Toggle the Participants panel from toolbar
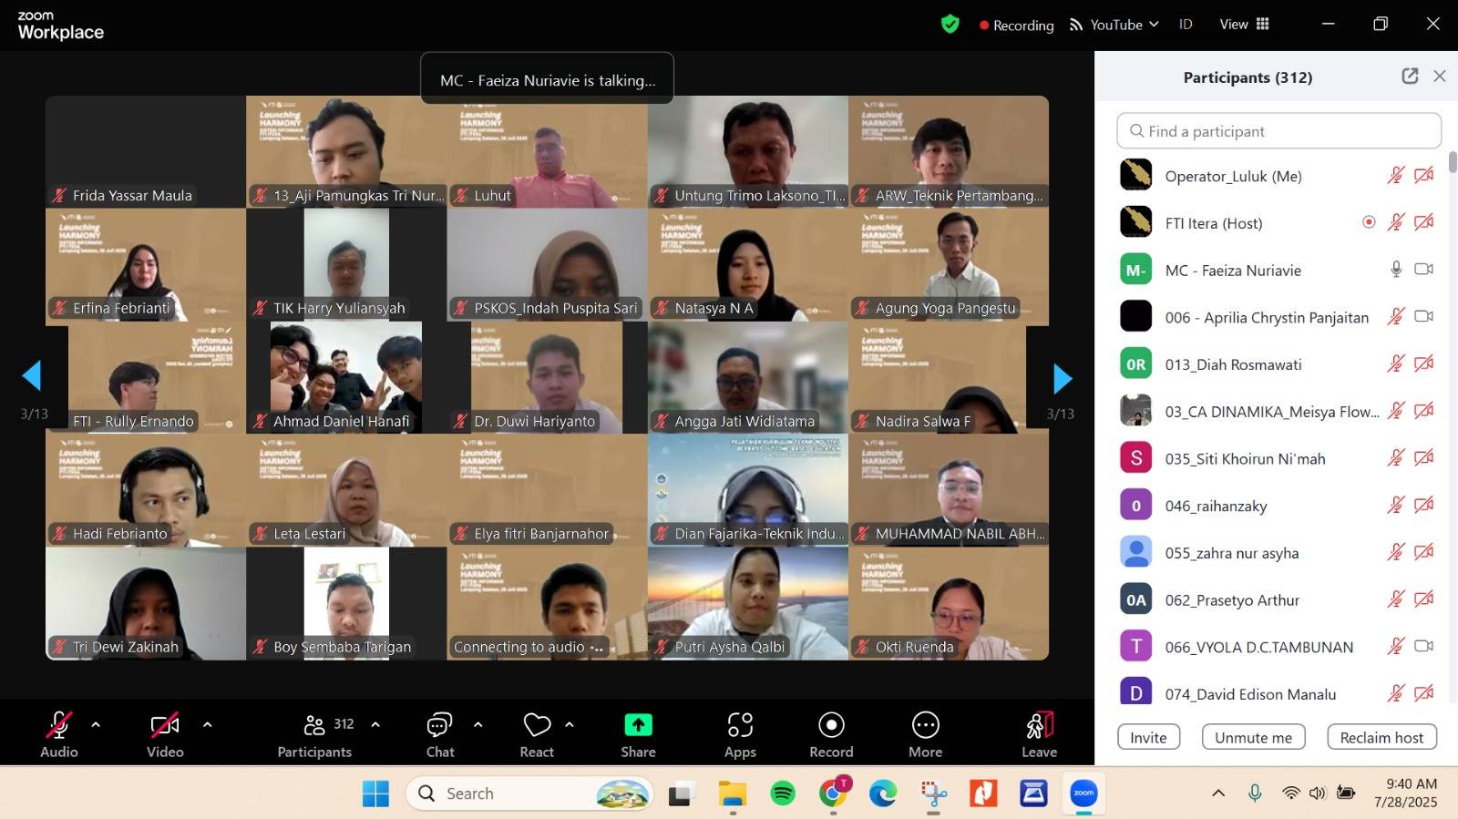The height and width of the screenshot is (819, 1458). [315, 726]
